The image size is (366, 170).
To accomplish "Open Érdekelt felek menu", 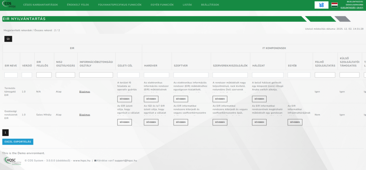I will point(78,5).
